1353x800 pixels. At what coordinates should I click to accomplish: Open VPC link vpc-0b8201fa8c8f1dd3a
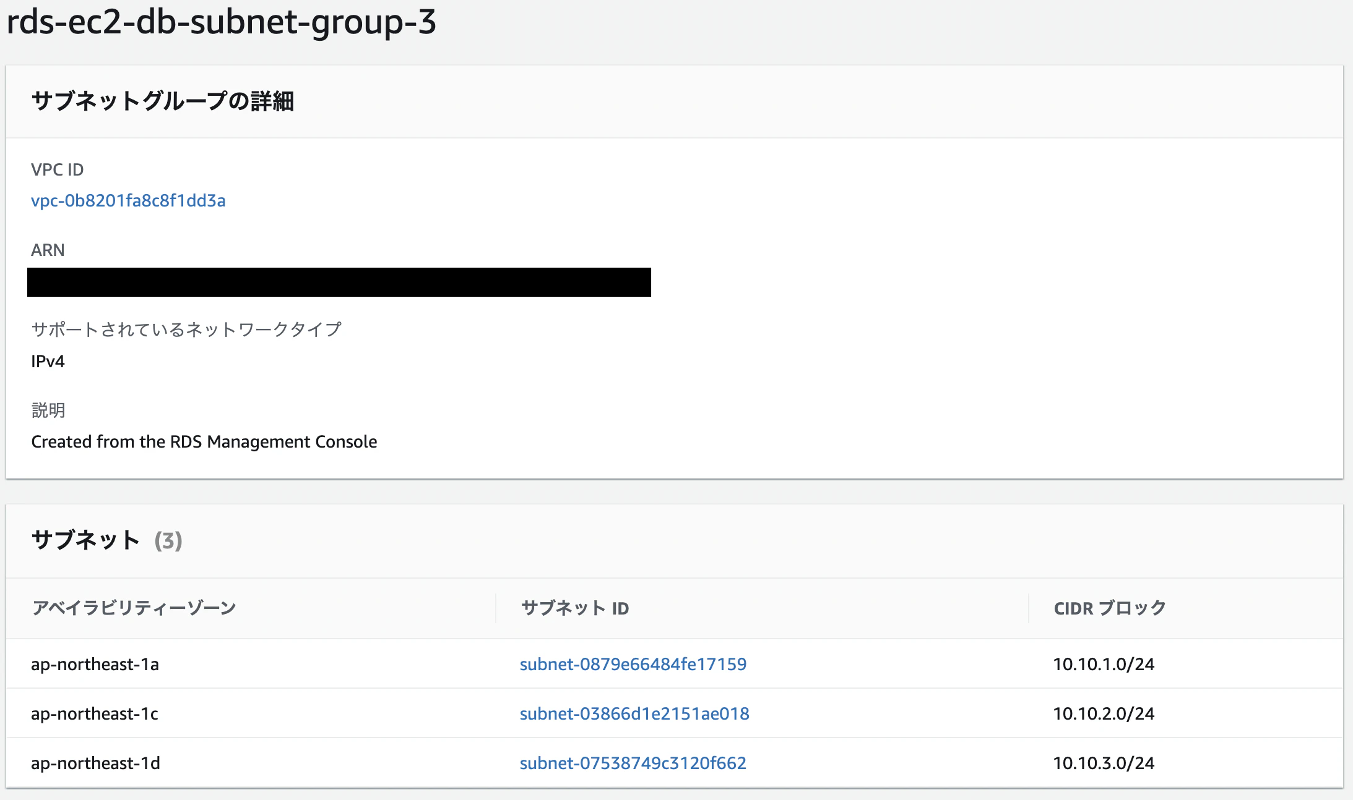[128, 200]
